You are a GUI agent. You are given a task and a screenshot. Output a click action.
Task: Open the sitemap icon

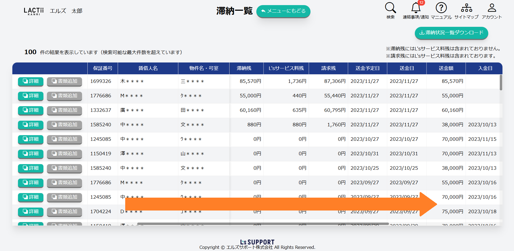click(466, 8)
